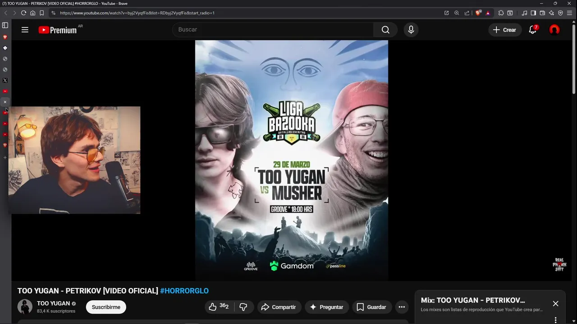The height and width of the screenshot is (324, 577).
Task: Click the video title TOO YUGAN - PETRIKOV
Action: click(88, 291)
